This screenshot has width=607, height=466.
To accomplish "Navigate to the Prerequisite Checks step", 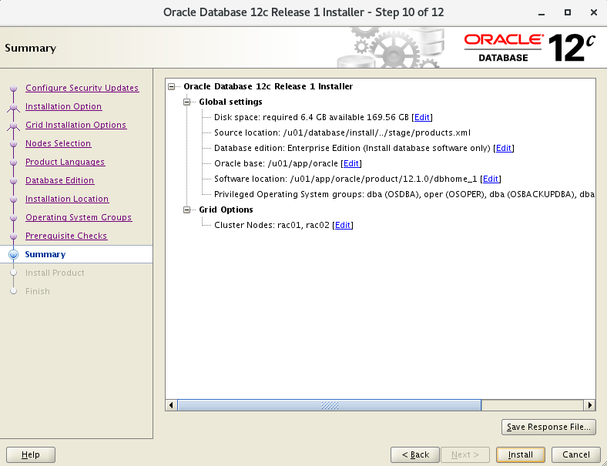I will pos(66,236).
